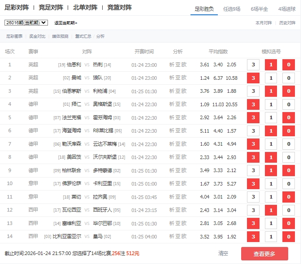This screenshot has width=303, height=264.
Task: Deselect pick 3 for match 14 比利亚雷亚尔
Action: [x=253, y=236]
